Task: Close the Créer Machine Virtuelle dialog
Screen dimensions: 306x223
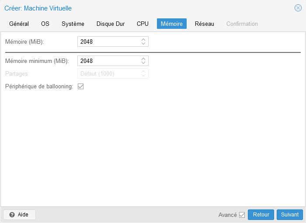Action: pyautogui.click(x=298, y=8)
